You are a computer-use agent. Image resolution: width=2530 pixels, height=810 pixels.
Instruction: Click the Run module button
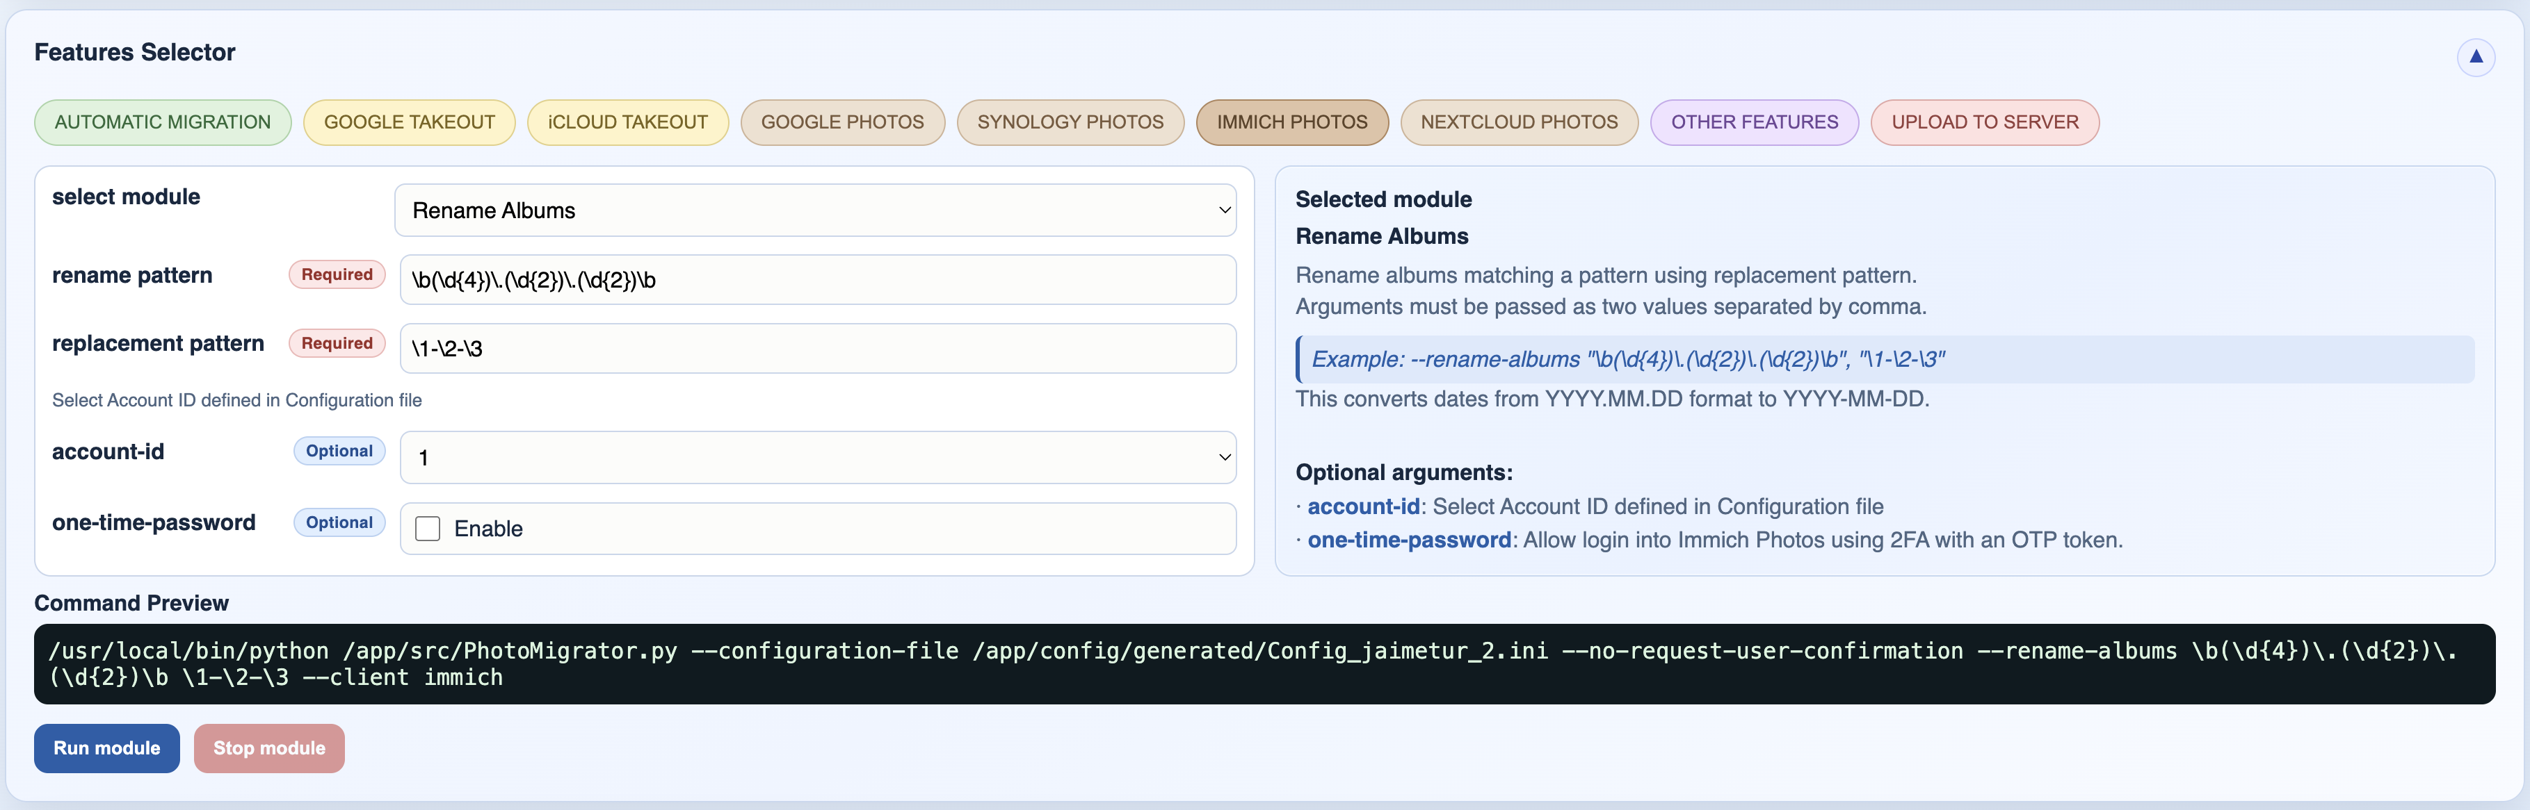(x=107, y=748)
